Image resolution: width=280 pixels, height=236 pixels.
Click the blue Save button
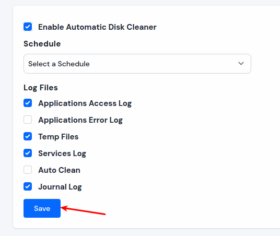pos(42,208)
